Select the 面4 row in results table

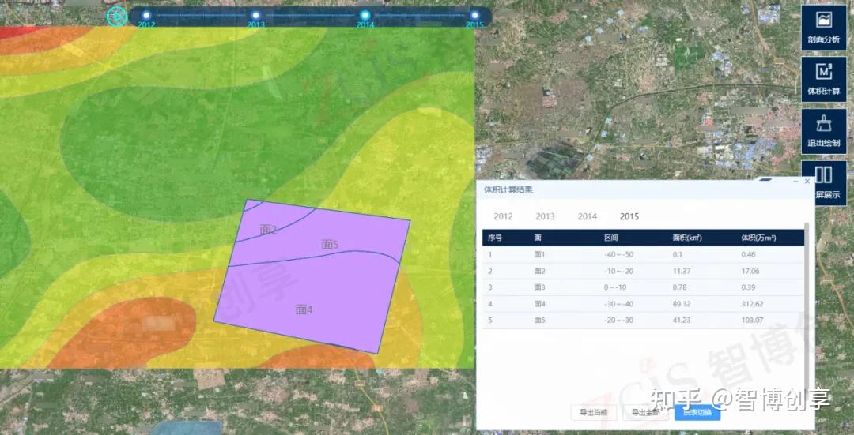coord(643,304)
